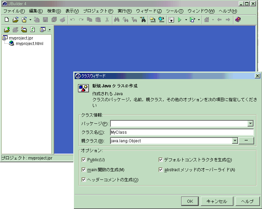Open the 親クラス combo box dropdown
Image resolution: width=262 pixels, height=209 pixels.
[x=235, y=141]
